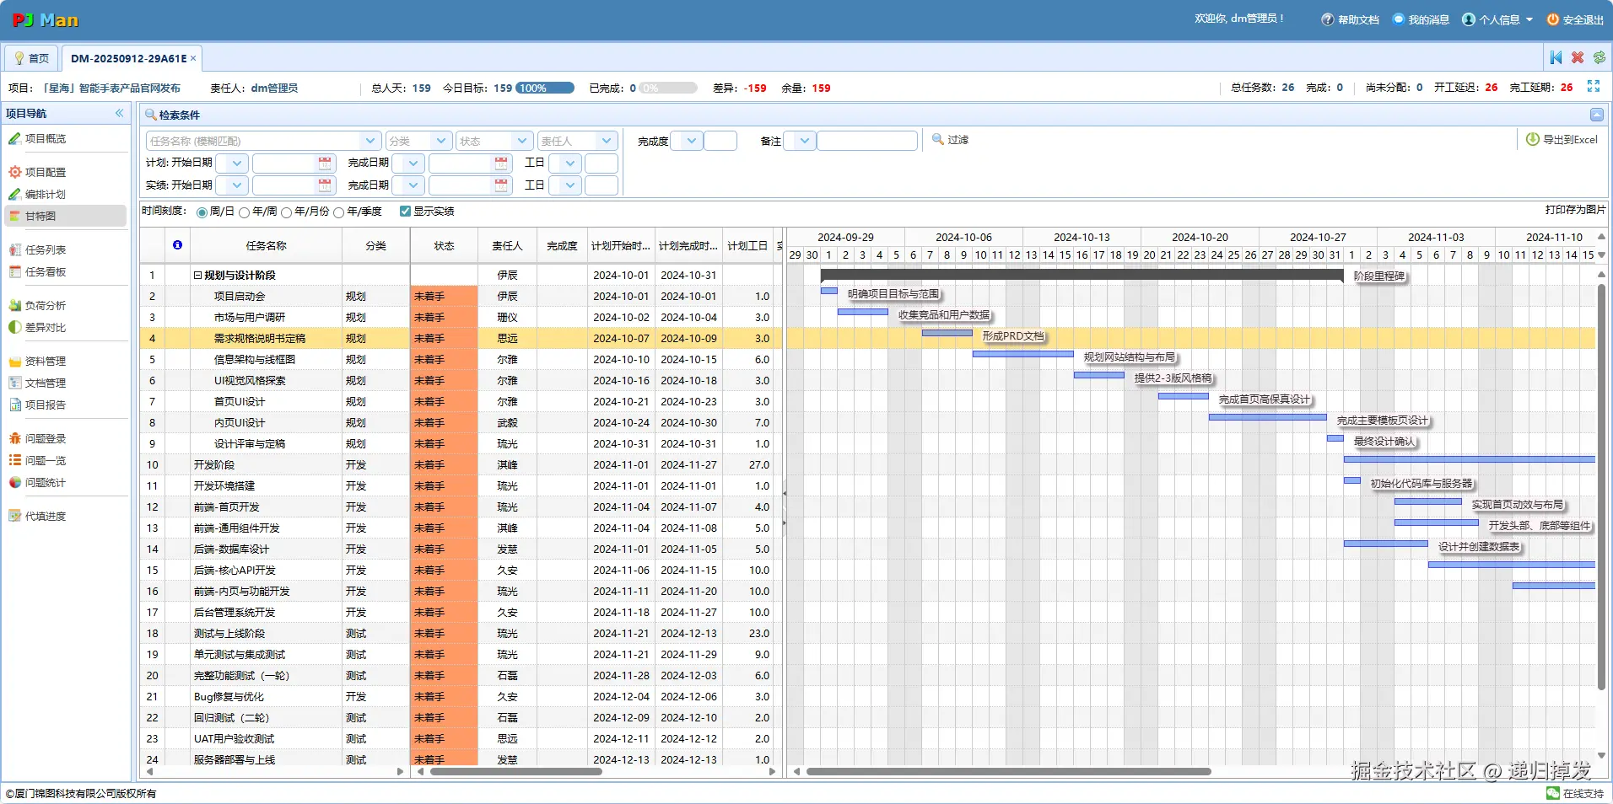The image size is (1613, 804).
Task: Select the 年/季度 time scale radio
Action: [x=339, y=212]
